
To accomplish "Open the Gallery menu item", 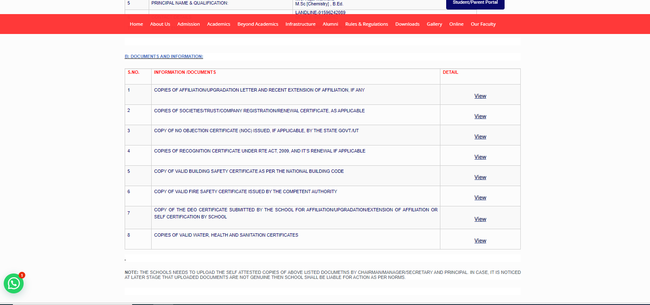I will pos(434,24).
